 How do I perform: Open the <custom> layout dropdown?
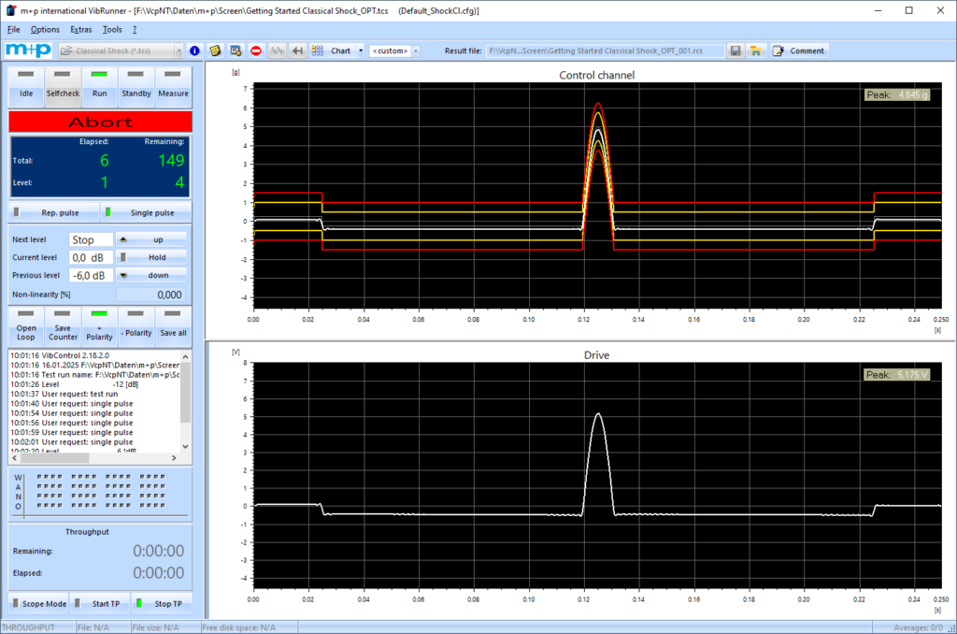[416, 50]
